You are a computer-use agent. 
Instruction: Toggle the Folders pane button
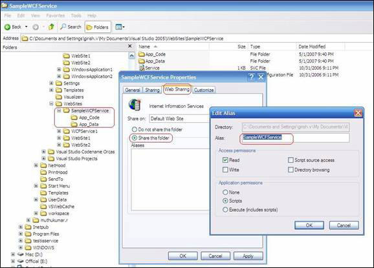click(98, 27)
